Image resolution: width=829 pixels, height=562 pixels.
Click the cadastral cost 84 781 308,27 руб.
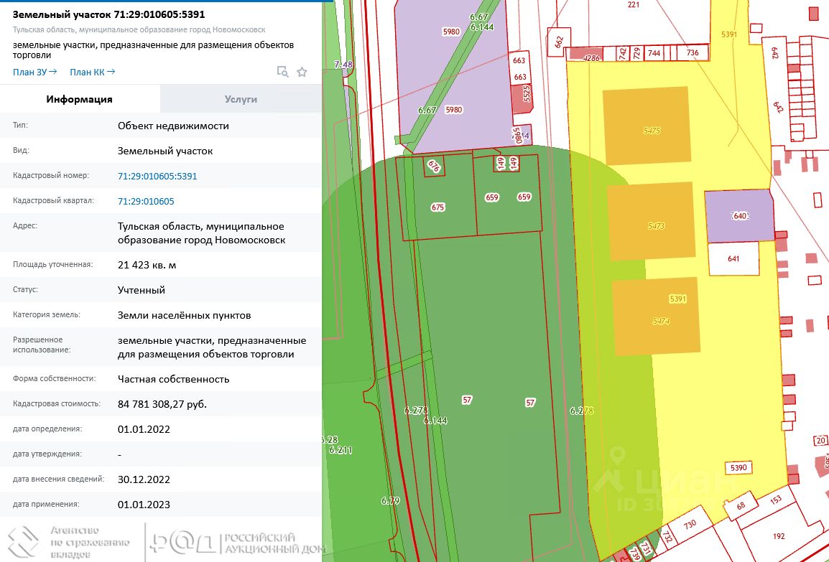(x=162, y=404)
